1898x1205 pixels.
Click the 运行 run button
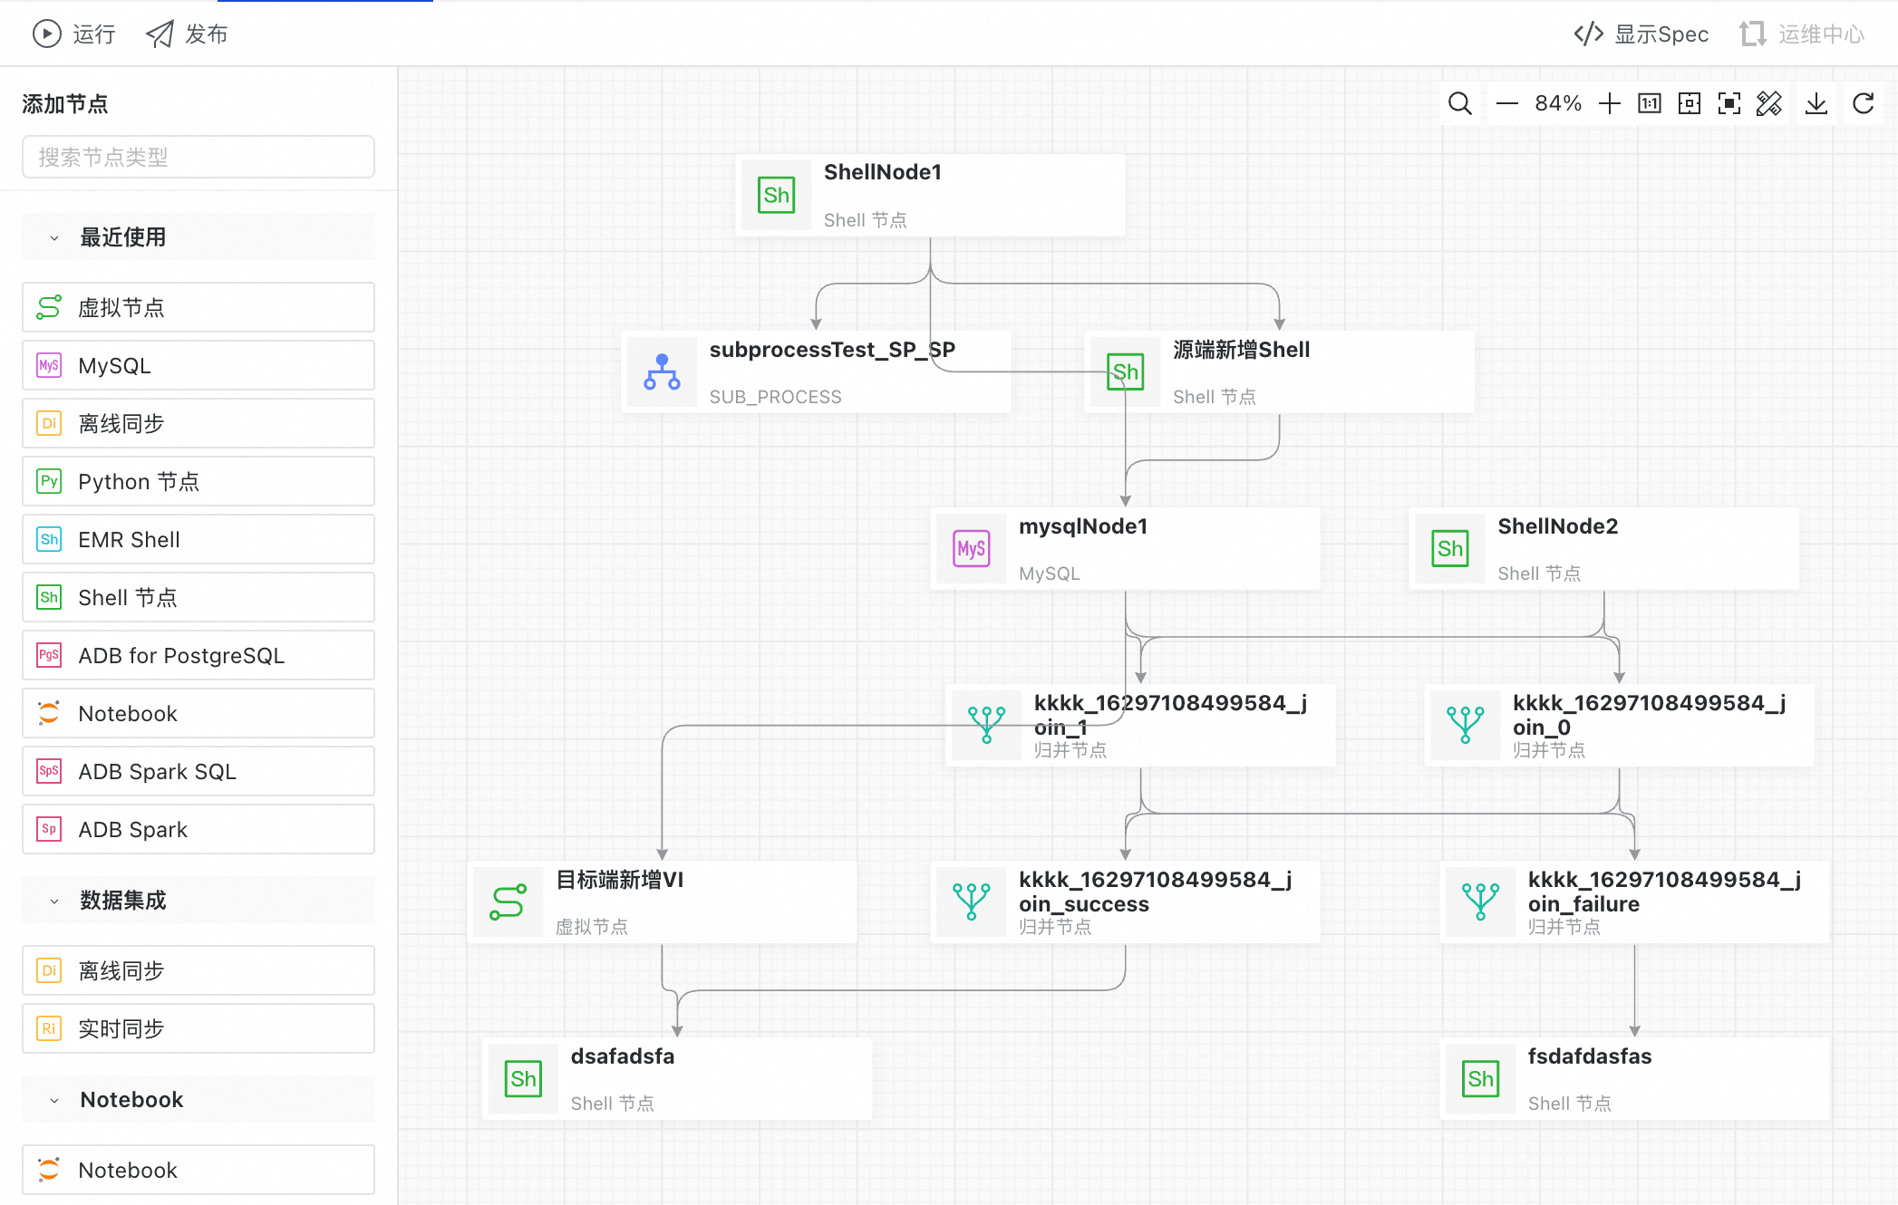pos(74,34)
